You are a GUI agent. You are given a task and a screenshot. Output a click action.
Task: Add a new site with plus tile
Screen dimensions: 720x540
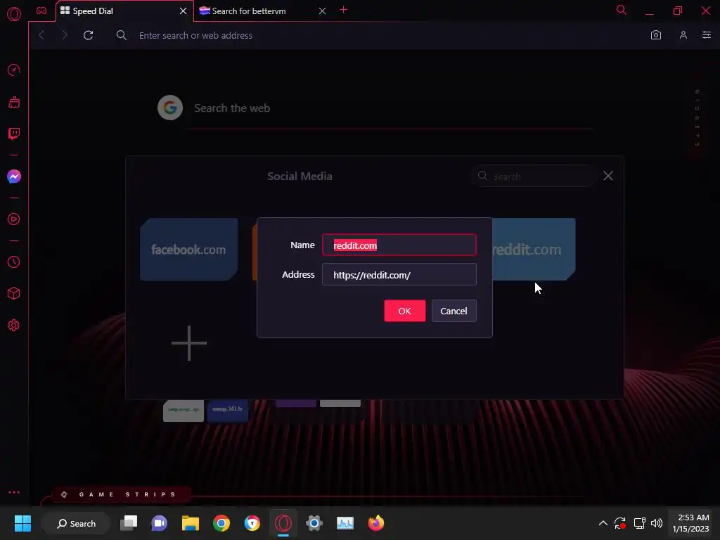pyautogui.click(x=188, y=343)
